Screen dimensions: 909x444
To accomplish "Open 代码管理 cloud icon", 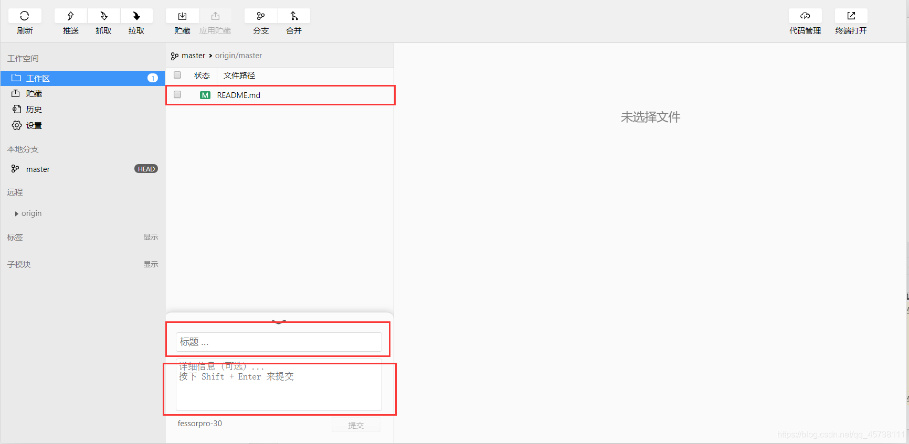I will point(805,16).
